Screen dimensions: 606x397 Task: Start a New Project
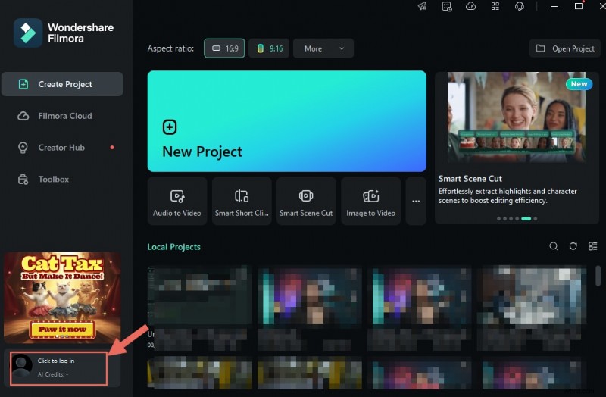[x=287, y=121]
